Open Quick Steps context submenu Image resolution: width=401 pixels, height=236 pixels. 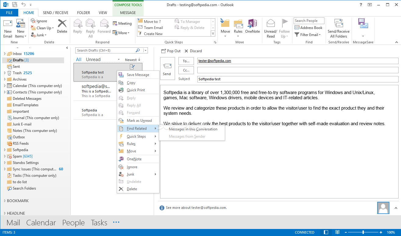pos(138,136)
